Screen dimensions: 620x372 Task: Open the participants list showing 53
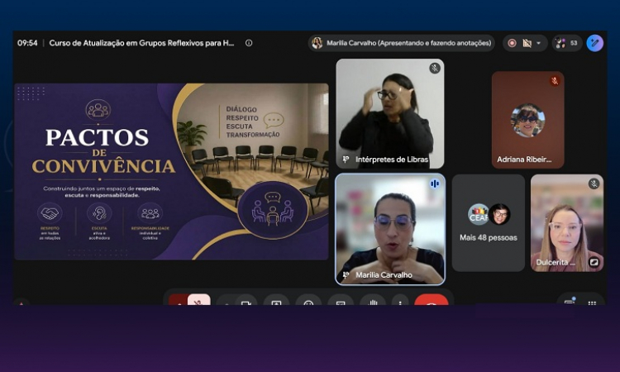click(567, 43)
